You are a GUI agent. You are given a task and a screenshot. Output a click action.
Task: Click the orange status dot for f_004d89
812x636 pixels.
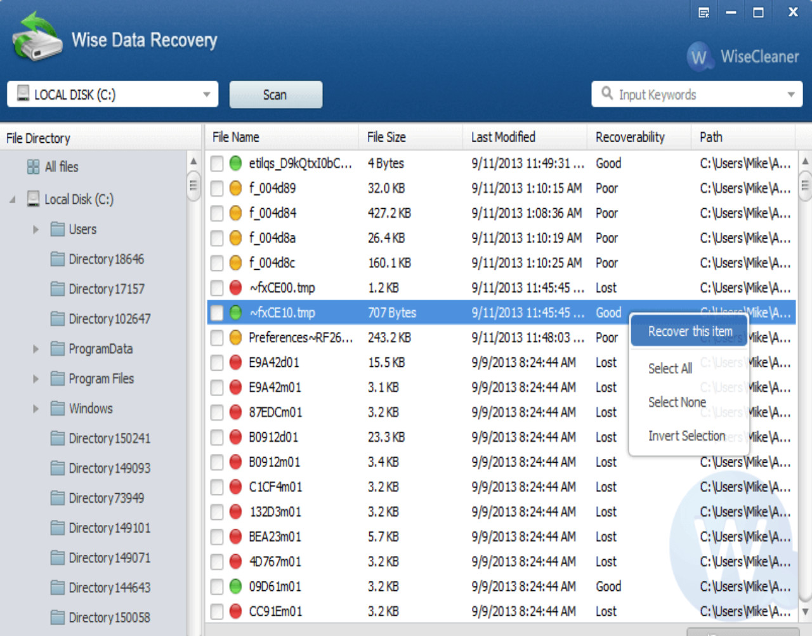235,188
